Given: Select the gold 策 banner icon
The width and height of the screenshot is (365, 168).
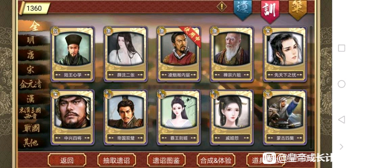Looking at the screenshot, I should pyautogui.click(x=298, y=9).
